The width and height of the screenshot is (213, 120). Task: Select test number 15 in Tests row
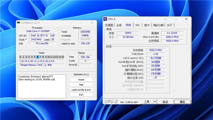click(x=63, y=57)
